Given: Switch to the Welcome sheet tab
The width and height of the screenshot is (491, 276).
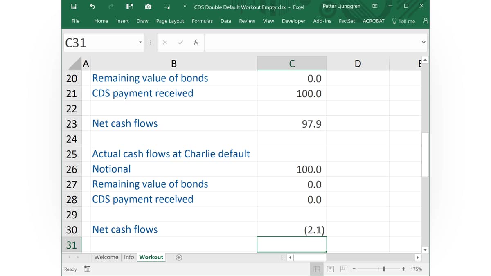Looking at the screenshot, I should pos(106,257).
